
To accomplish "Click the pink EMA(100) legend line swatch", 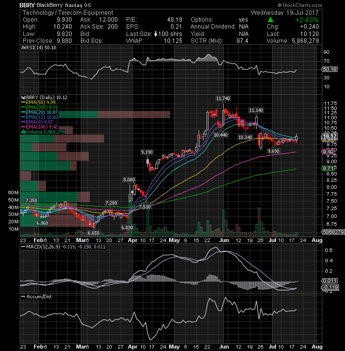I will (23, 127).
